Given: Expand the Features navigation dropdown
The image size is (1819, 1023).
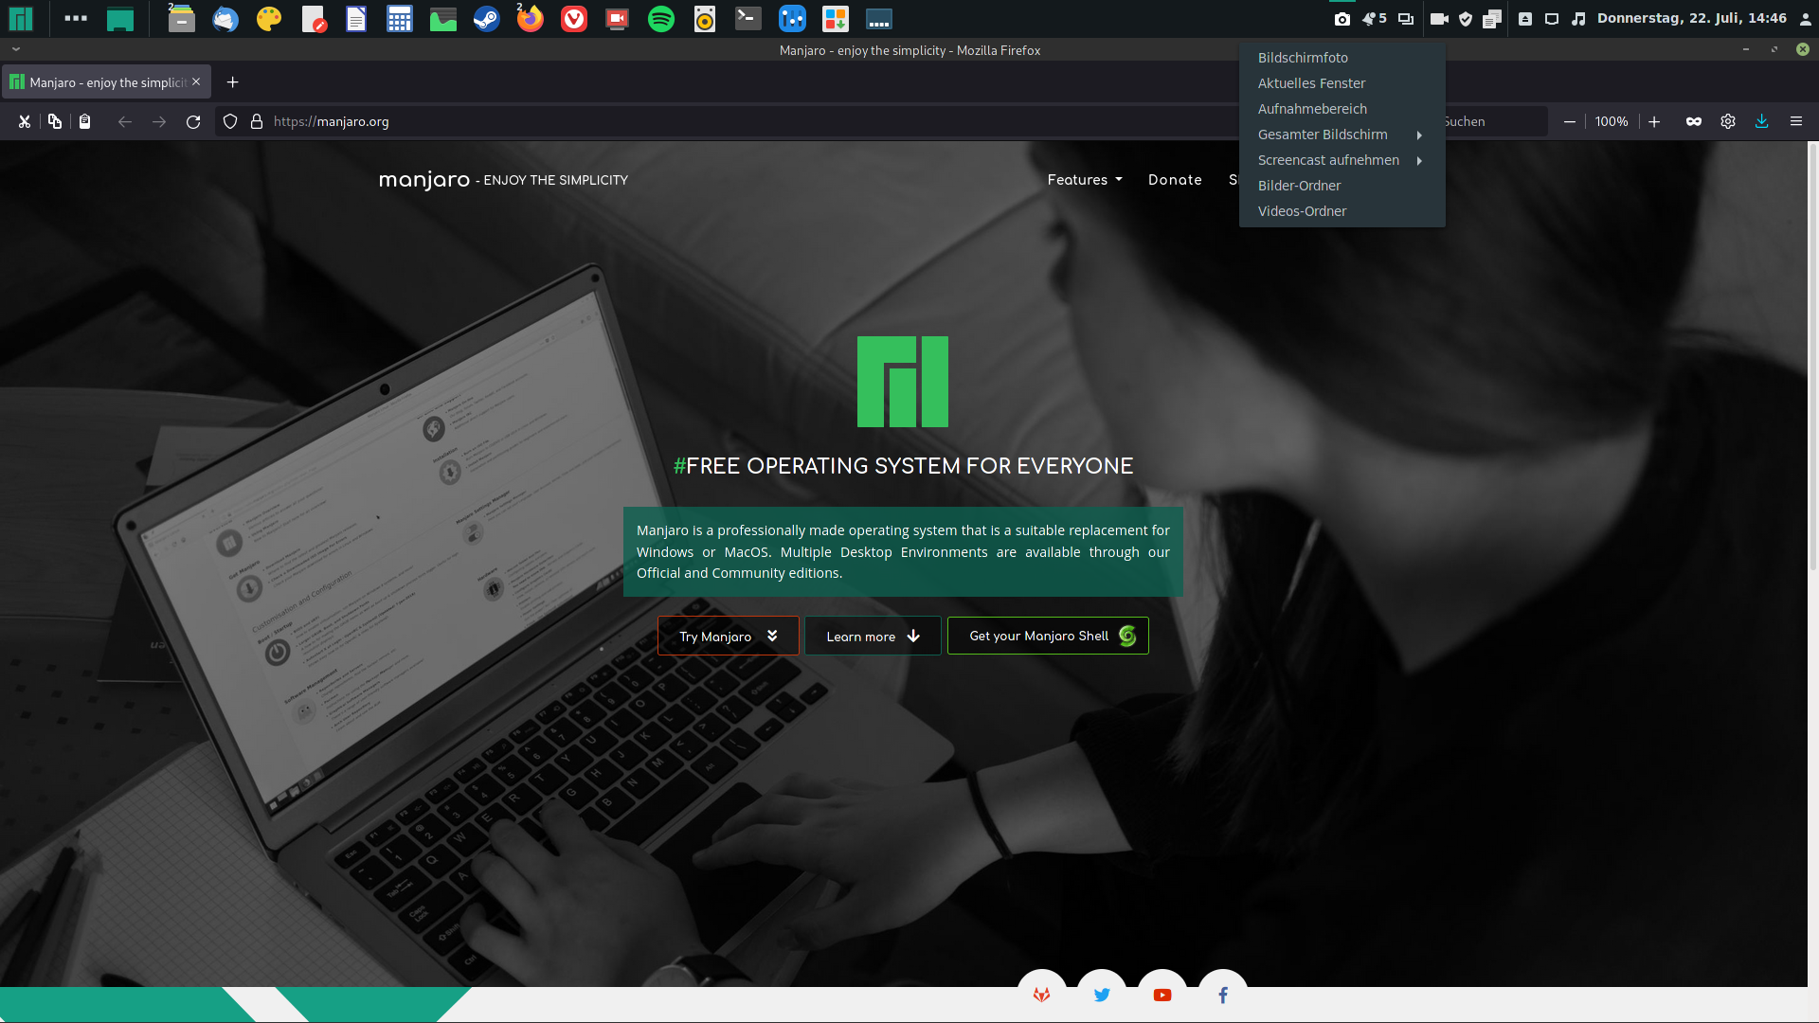Looking at the screenshot, I should 1085,180.
